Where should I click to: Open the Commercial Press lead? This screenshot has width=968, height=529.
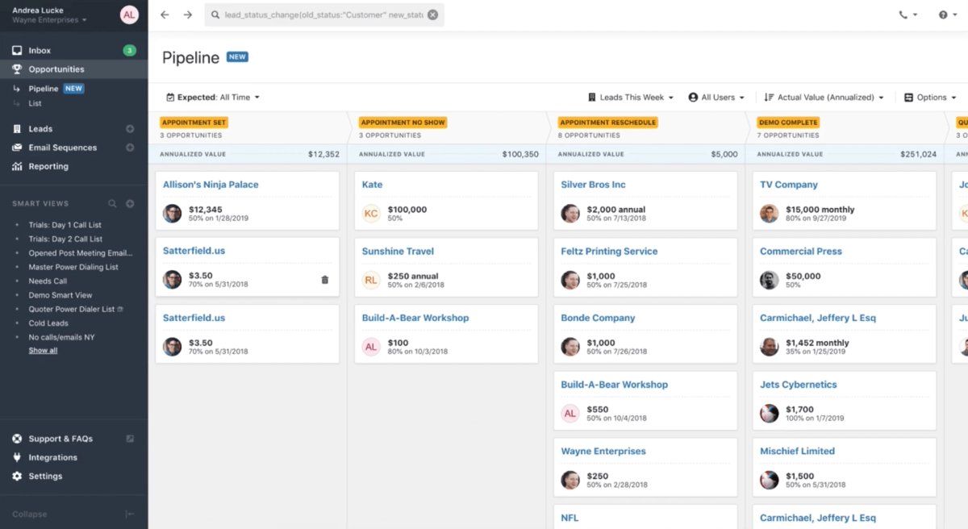coord(801,251)
